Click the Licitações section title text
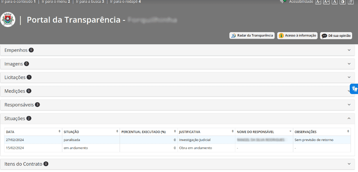The height and width of the screenshot is (172, 358). (15, 77)
